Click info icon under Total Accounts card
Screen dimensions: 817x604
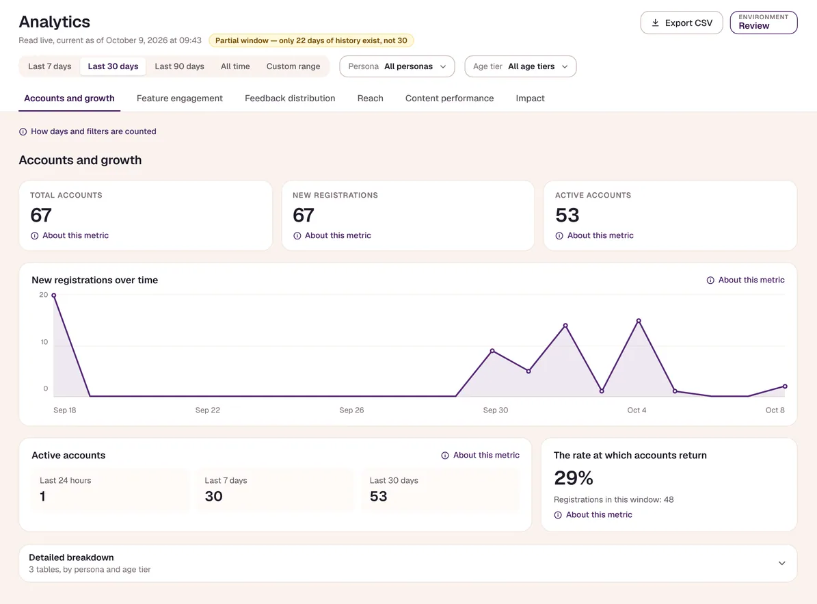(34, 235)
